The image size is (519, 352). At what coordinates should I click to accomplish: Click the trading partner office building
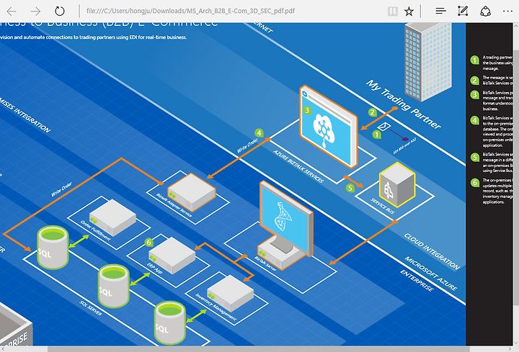tap(427, 62)
